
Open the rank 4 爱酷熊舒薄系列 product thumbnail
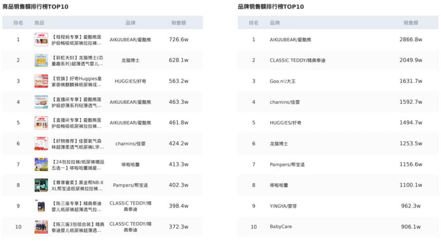(41, 102)
